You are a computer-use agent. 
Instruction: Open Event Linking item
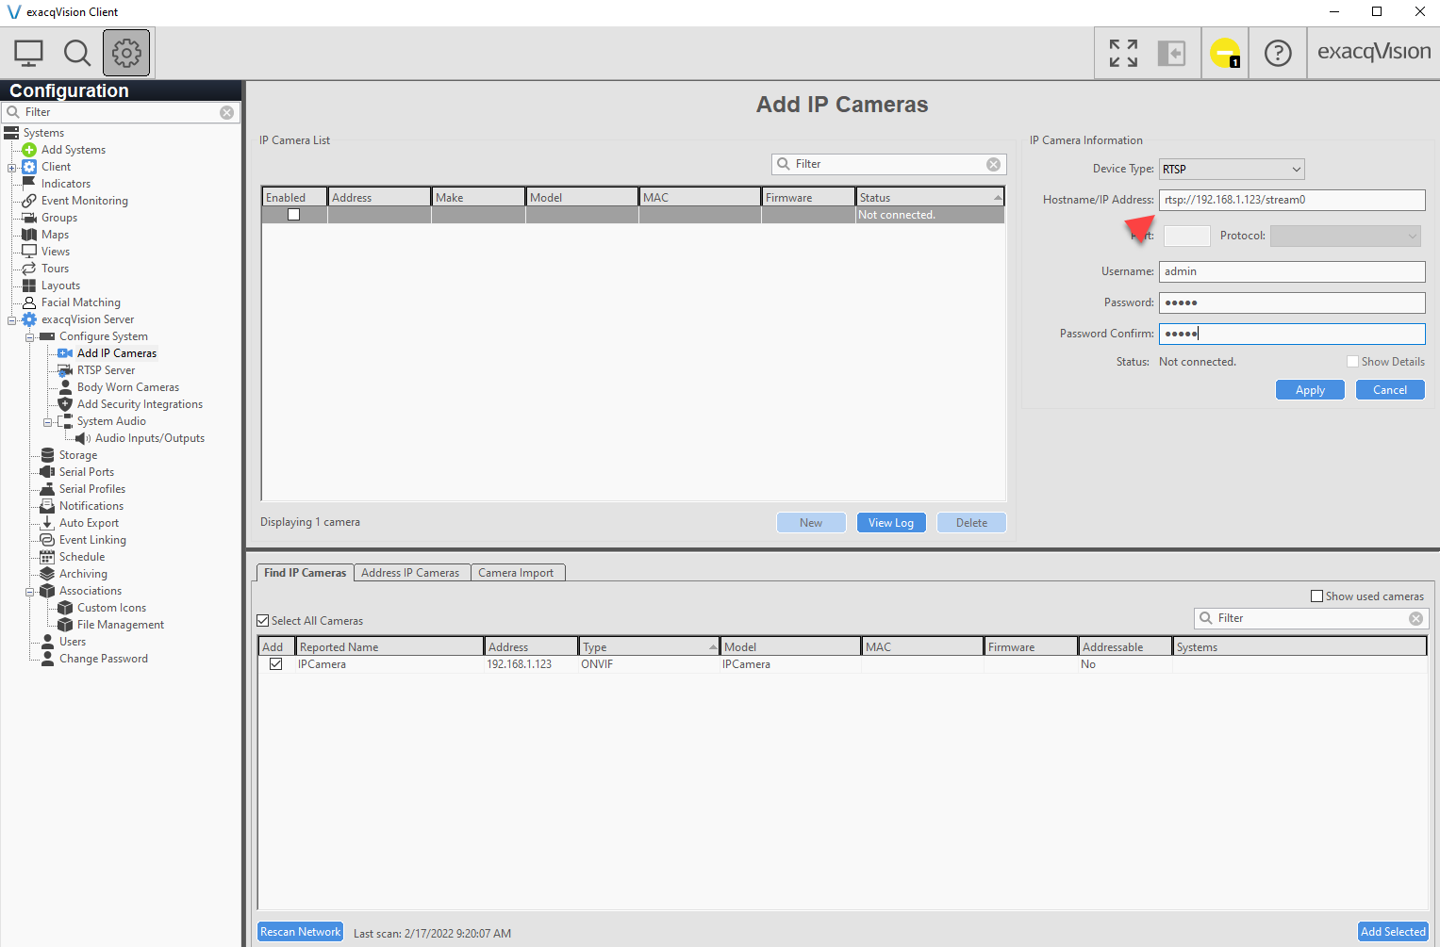pyautogui.click(x=92, y=540)
